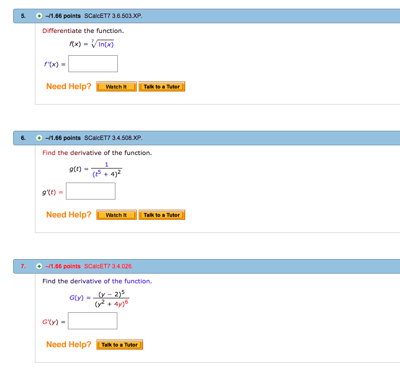Click question number 7 in the header
The width and height of the screenshot is (400, 385).
[x=23, y=266]
